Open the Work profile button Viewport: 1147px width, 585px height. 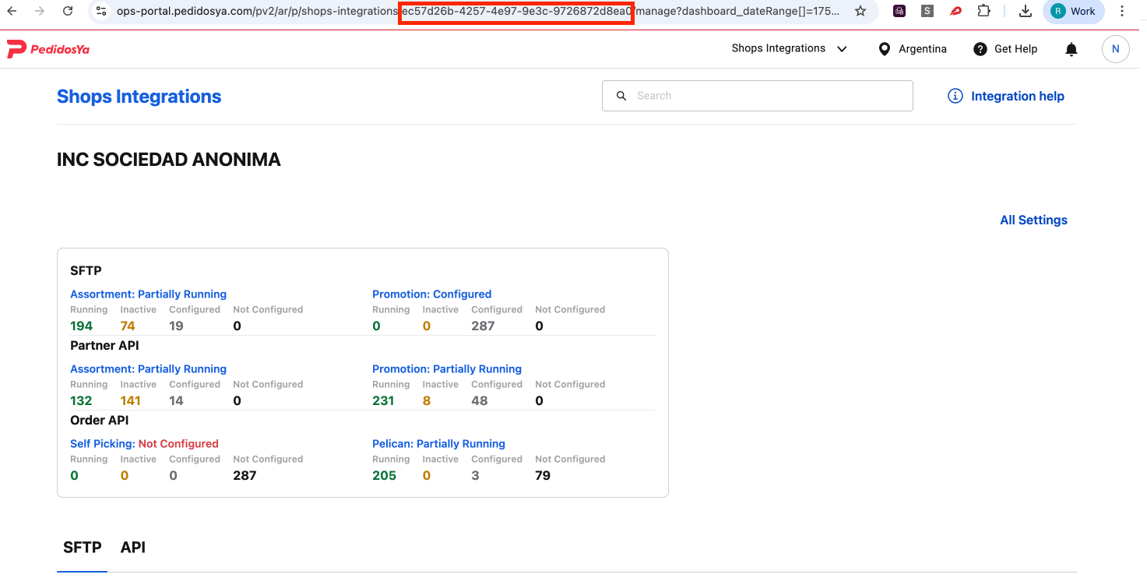pos(1073,11)
